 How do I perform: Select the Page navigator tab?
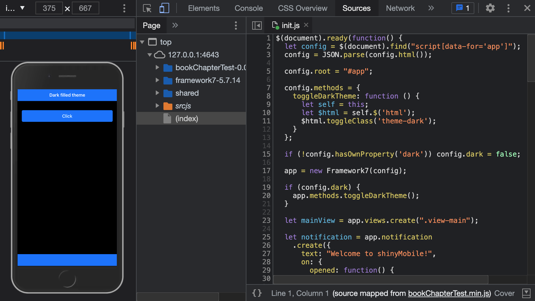(x=152, y=26)
